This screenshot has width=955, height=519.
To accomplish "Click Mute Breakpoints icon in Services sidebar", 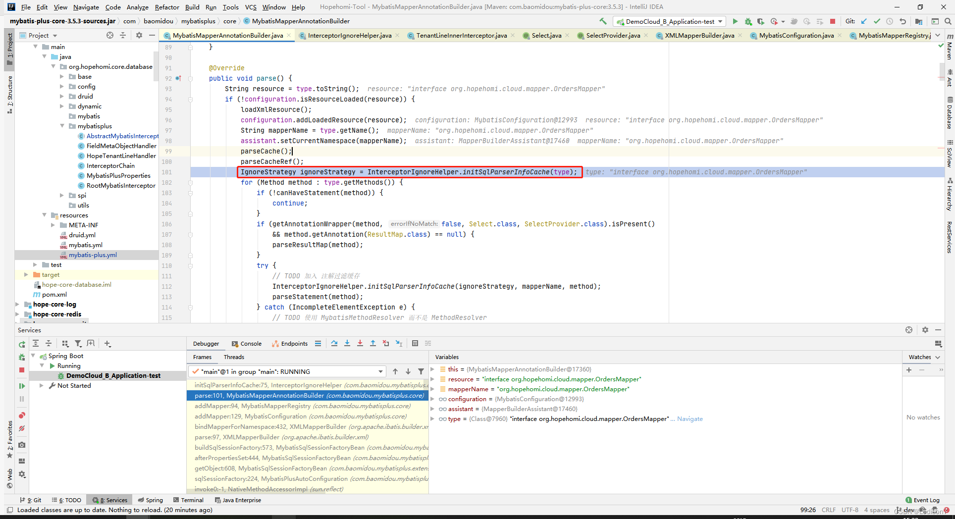I will pos(22,428).
